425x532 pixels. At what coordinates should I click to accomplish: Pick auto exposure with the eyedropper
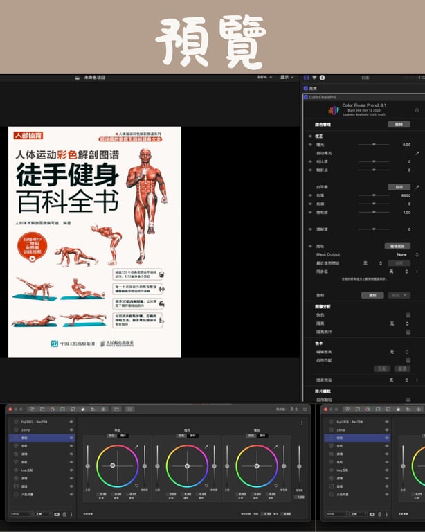[x=417, y=153]
